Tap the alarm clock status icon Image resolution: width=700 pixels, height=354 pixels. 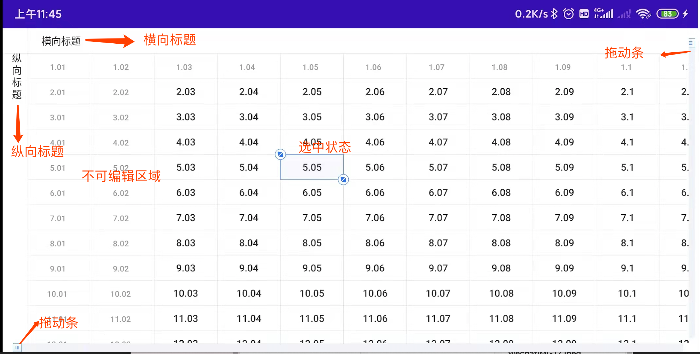(568, 14)
